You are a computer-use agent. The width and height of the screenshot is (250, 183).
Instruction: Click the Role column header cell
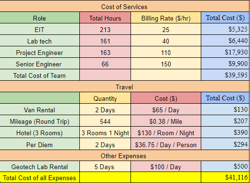tap(40, 18)
